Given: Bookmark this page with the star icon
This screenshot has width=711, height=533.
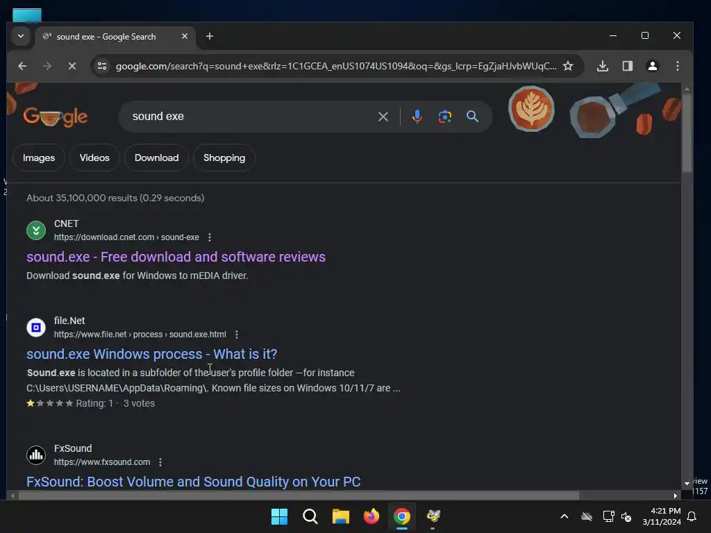Looking at the screenshot, I should (x=568, y=66).
